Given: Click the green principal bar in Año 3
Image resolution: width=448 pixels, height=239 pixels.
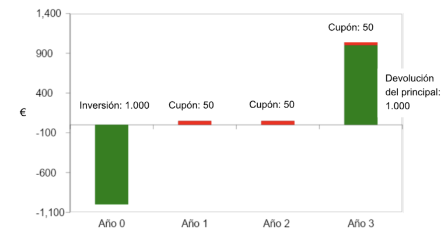Looking at the screenshot, I should (361, 85).
